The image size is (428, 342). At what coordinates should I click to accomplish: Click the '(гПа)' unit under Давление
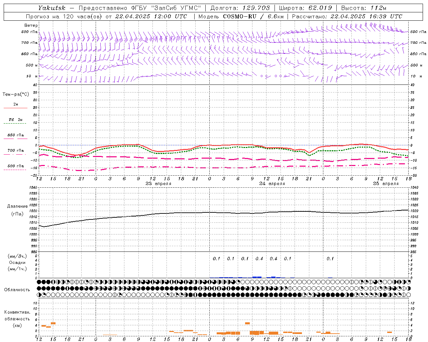[17, 214]
